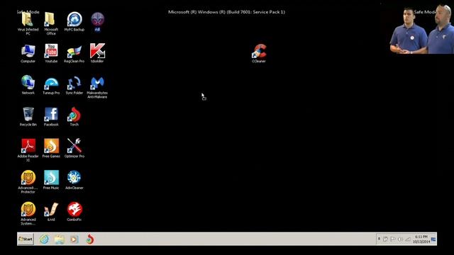
Task: Select the Malwarebytes Anti-Malware icon
Action: point(97,87)
